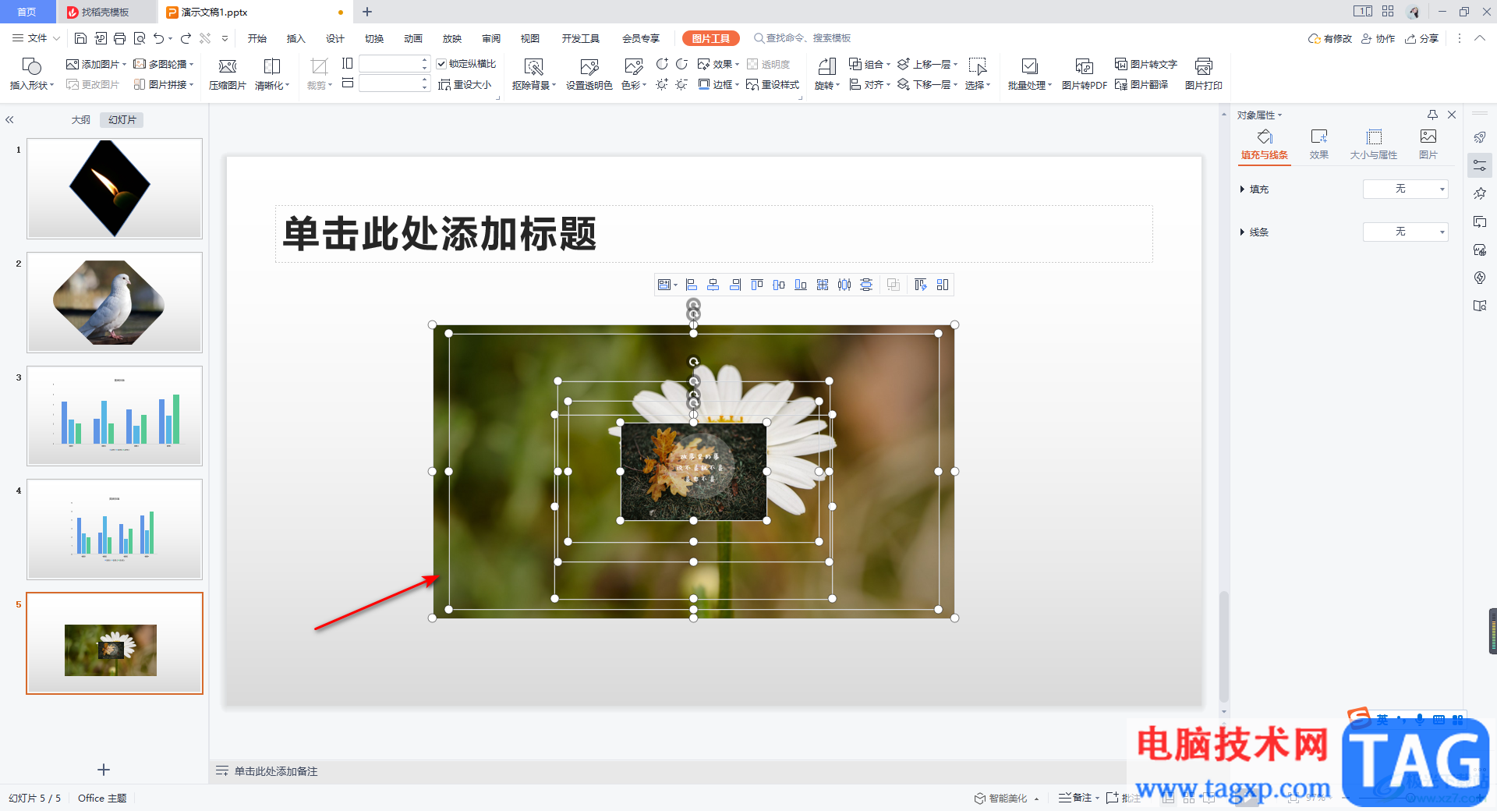
Task: Add a new slide with plus button
Action: coord(104,770)
